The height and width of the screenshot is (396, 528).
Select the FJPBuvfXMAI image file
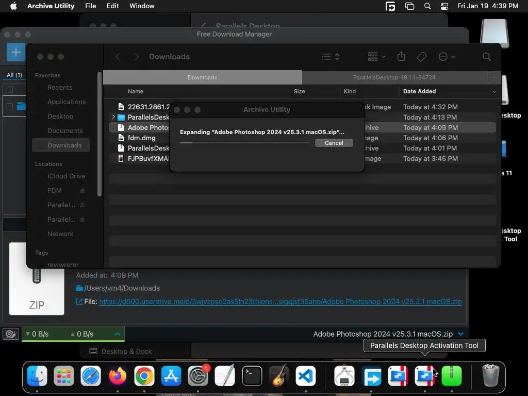[302, 158]
